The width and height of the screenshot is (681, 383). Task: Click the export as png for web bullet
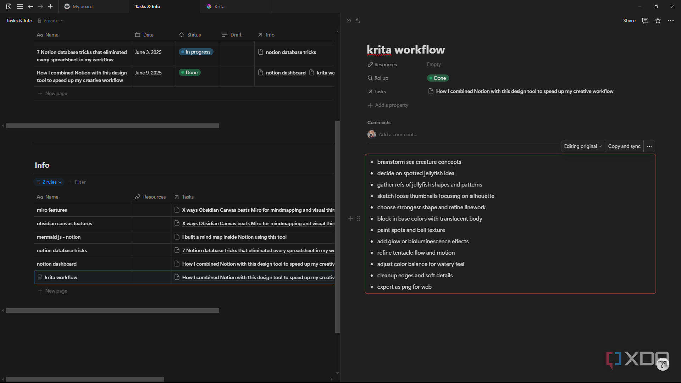pyautogui.click(x=404, y=287)
